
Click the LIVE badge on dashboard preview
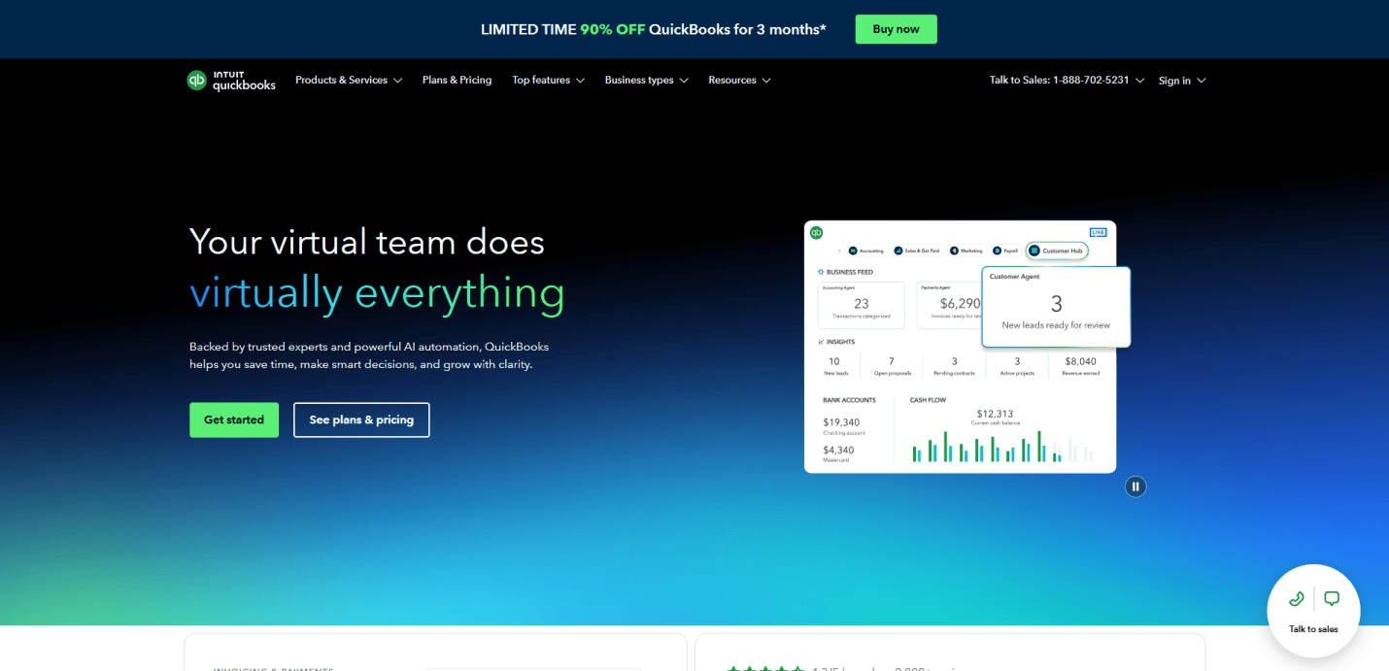coord(1098,232)
